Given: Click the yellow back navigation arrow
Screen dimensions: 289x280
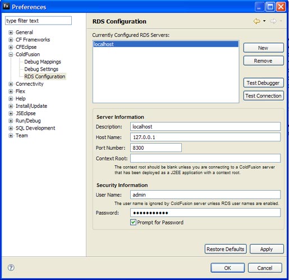Looking at the screenshot, I should coord(257,21).
